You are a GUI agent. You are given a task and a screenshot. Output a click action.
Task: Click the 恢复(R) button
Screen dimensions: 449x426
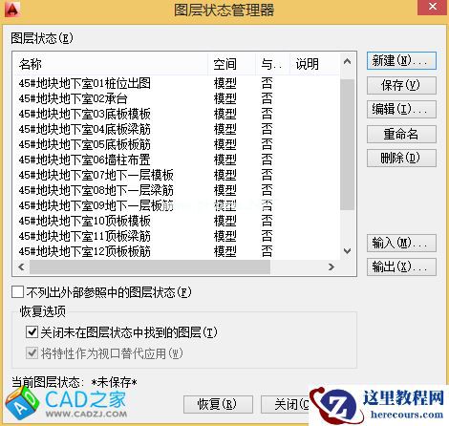click(218, 404)
